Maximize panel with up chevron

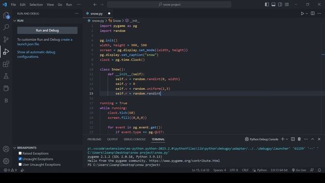tap(312, 139)
